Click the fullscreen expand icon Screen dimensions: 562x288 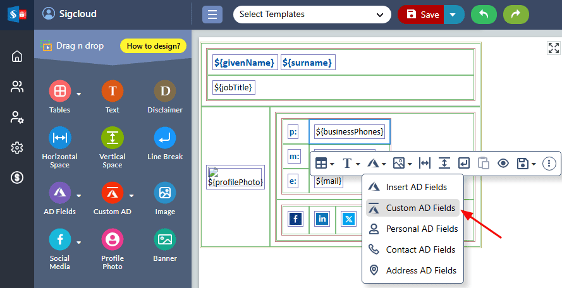(x=553, y=49)
